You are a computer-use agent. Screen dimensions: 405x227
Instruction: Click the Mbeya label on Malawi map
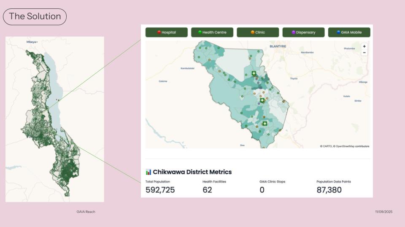[x=32, y=42]
